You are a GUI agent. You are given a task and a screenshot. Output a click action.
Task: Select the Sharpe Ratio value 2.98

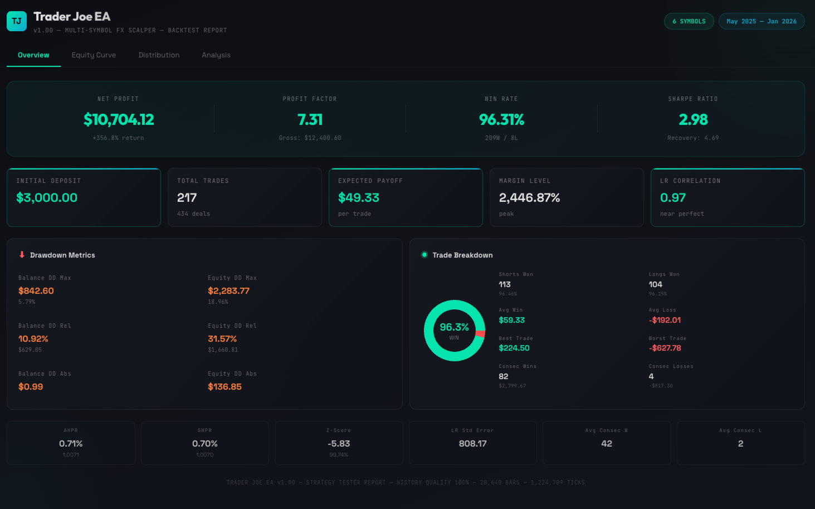[693, 119]
